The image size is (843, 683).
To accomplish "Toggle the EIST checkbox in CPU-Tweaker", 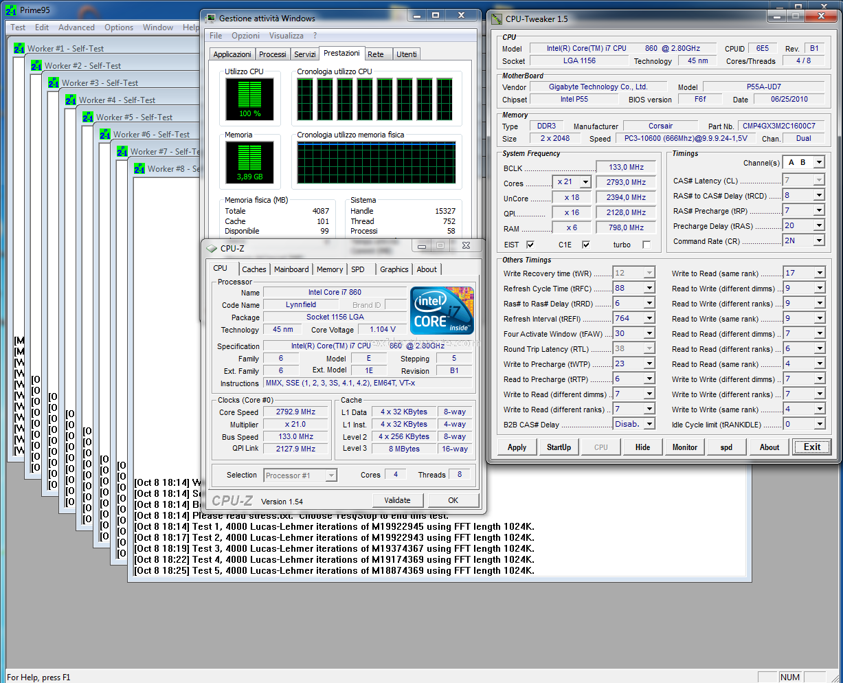I will pyautogui.click(x=530, y=245).
